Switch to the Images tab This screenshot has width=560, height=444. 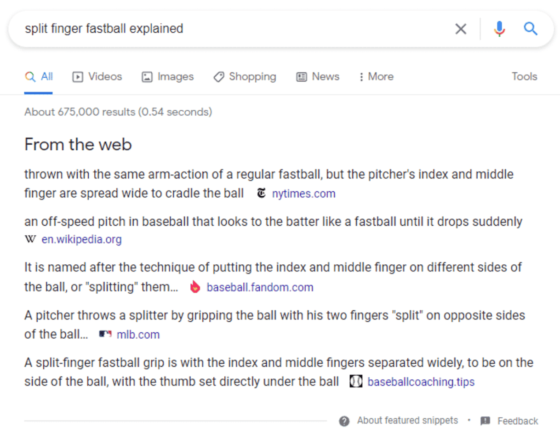point(167,77)
